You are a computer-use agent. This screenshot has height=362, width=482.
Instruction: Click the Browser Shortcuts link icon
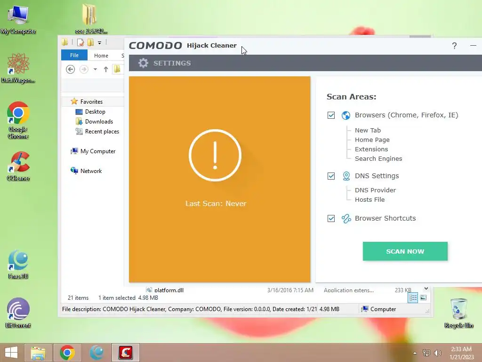pyautogui.click(x=346, y=219)
